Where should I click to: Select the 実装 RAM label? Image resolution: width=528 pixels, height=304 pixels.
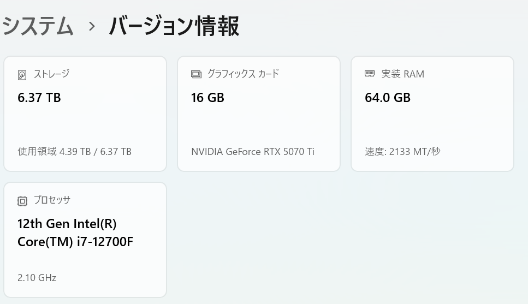pos(402,74)
